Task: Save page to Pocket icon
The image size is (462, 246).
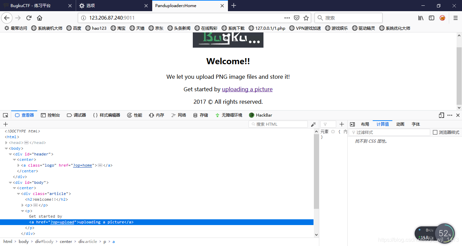Action: tap(297, 18)
